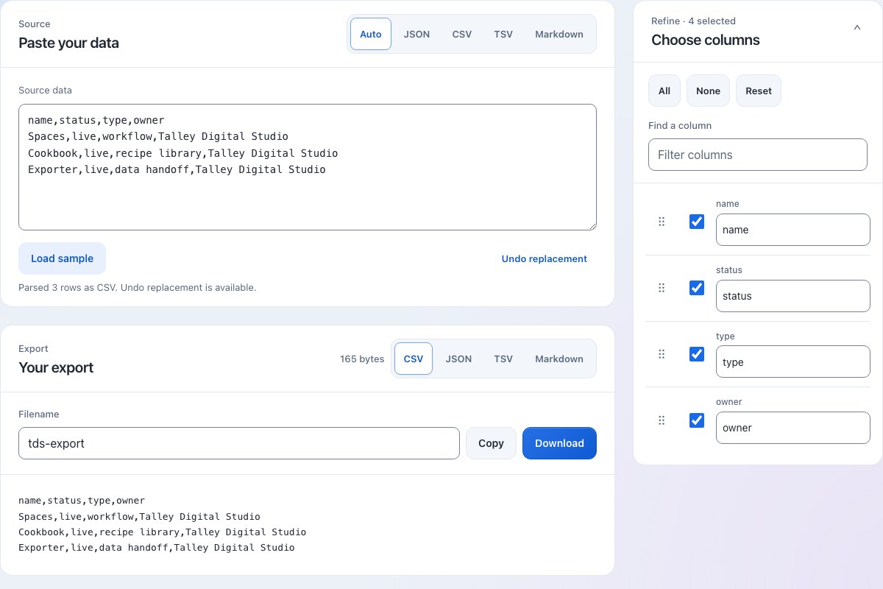Select Markdown source format
The width and height of the screenshot is (883, 589).
coord(559,34)
